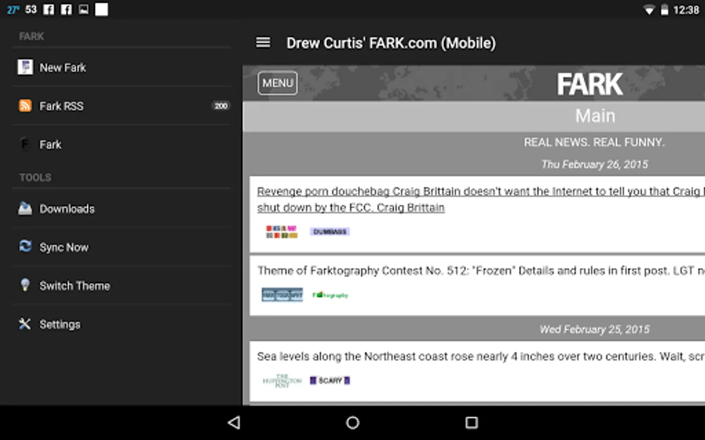Select Fark RSS menu entry

click(x=121, y=106)
